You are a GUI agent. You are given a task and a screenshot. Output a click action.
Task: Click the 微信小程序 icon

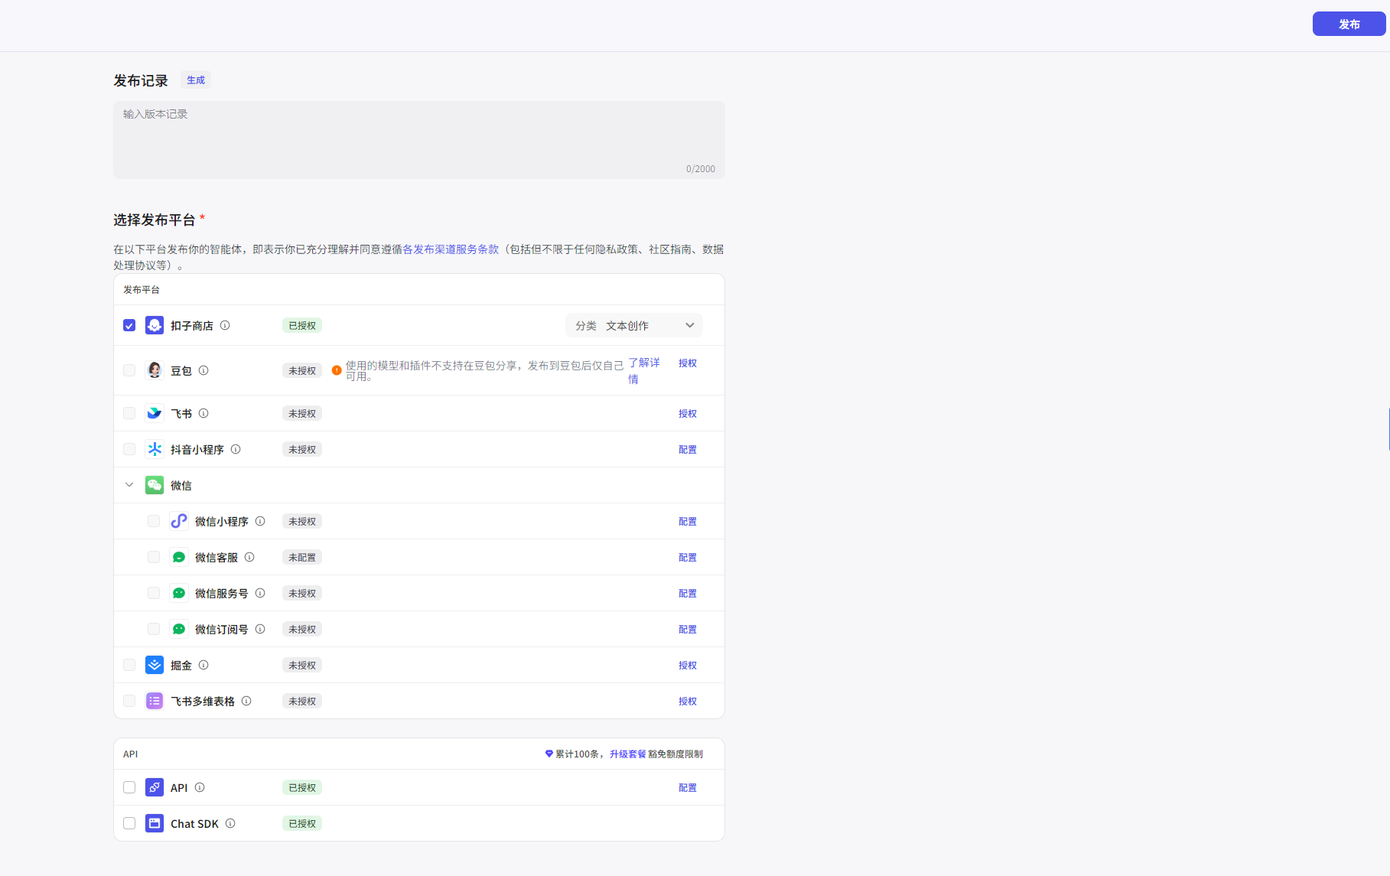pyautogui.click(x=179, y=521)
